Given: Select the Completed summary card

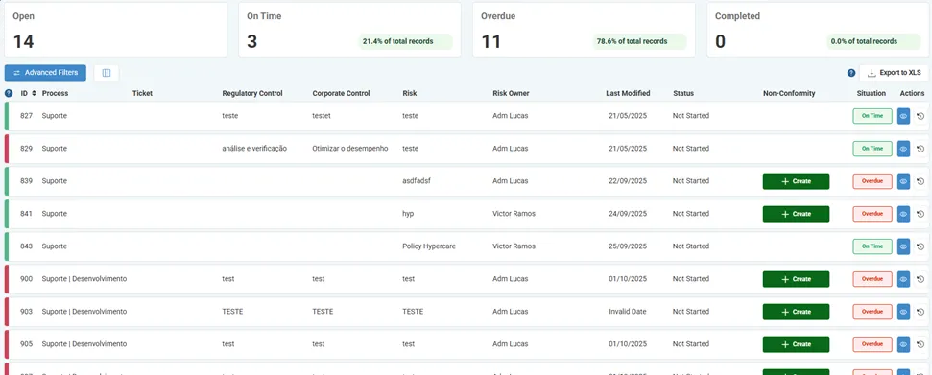Looking at the screenshot, I should 818,30.
